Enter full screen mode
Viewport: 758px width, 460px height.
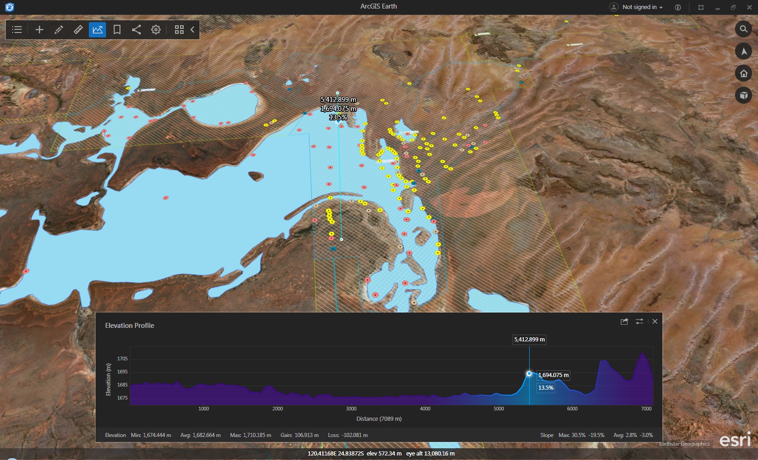[x=701, y=7]
